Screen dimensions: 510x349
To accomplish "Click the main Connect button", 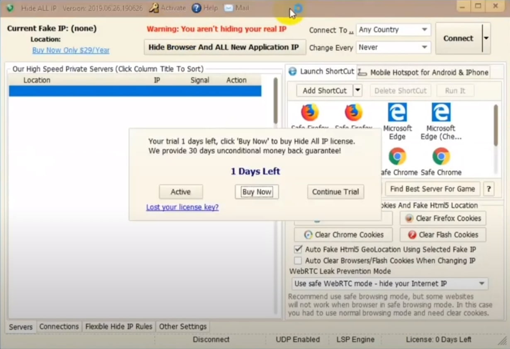I will pos(458,38).
